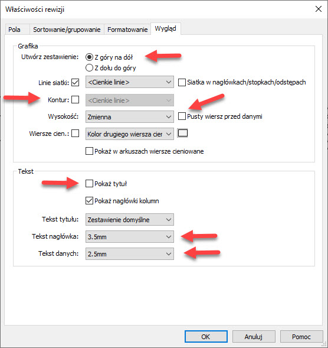The width and height of the screenshot is (328, 348).
Task: Enable the Kontur checkbox
Action: click(x=76, y=100)
